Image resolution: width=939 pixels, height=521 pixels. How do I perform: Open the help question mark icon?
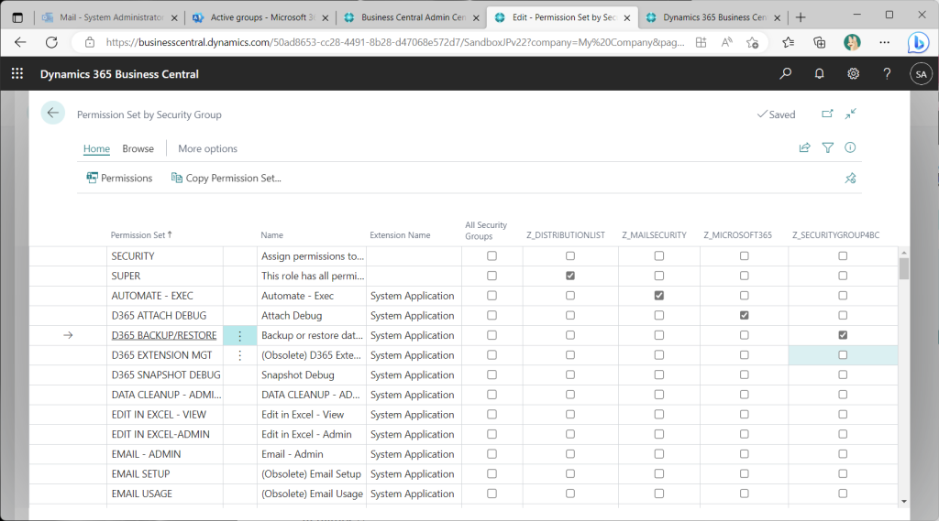(887, 73)
